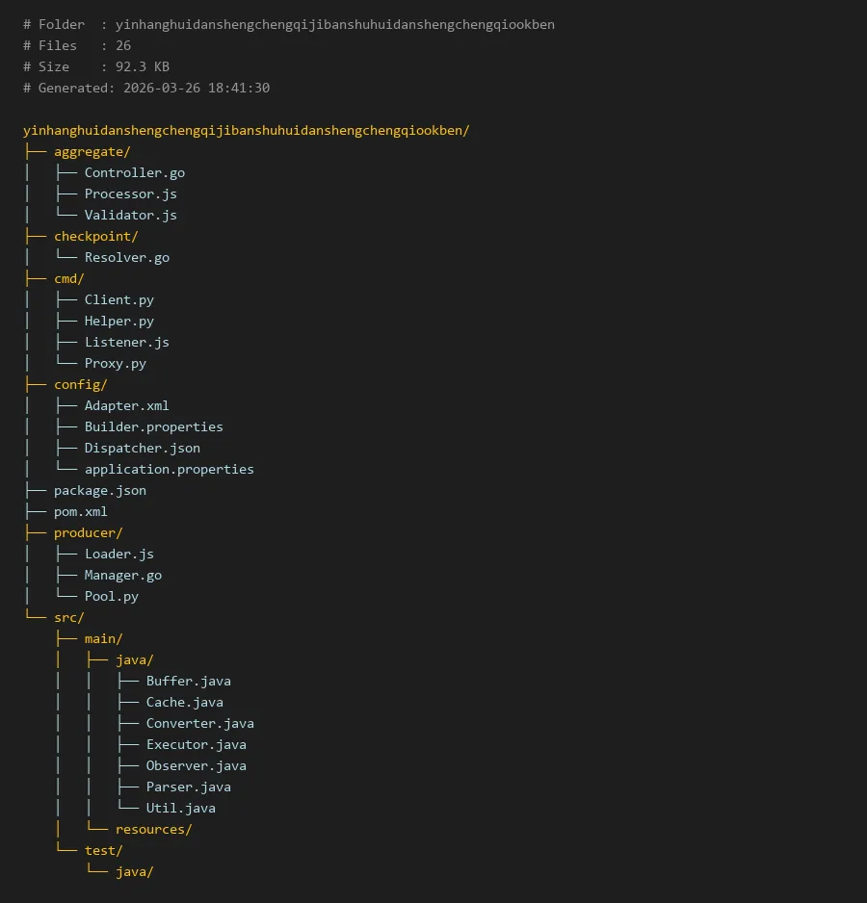Collapse the checkpoint/ folder
The image size is (867, 903).
tap(95, 236)
